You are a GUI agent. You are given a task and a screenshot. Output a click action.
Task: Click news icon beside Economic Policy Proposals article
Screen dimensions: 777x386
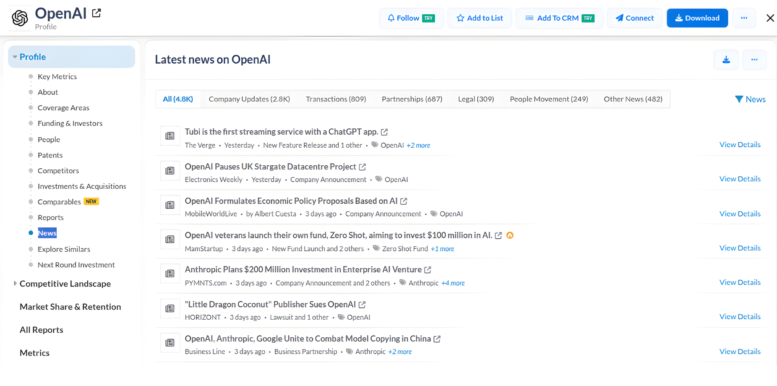click(170, 205)
